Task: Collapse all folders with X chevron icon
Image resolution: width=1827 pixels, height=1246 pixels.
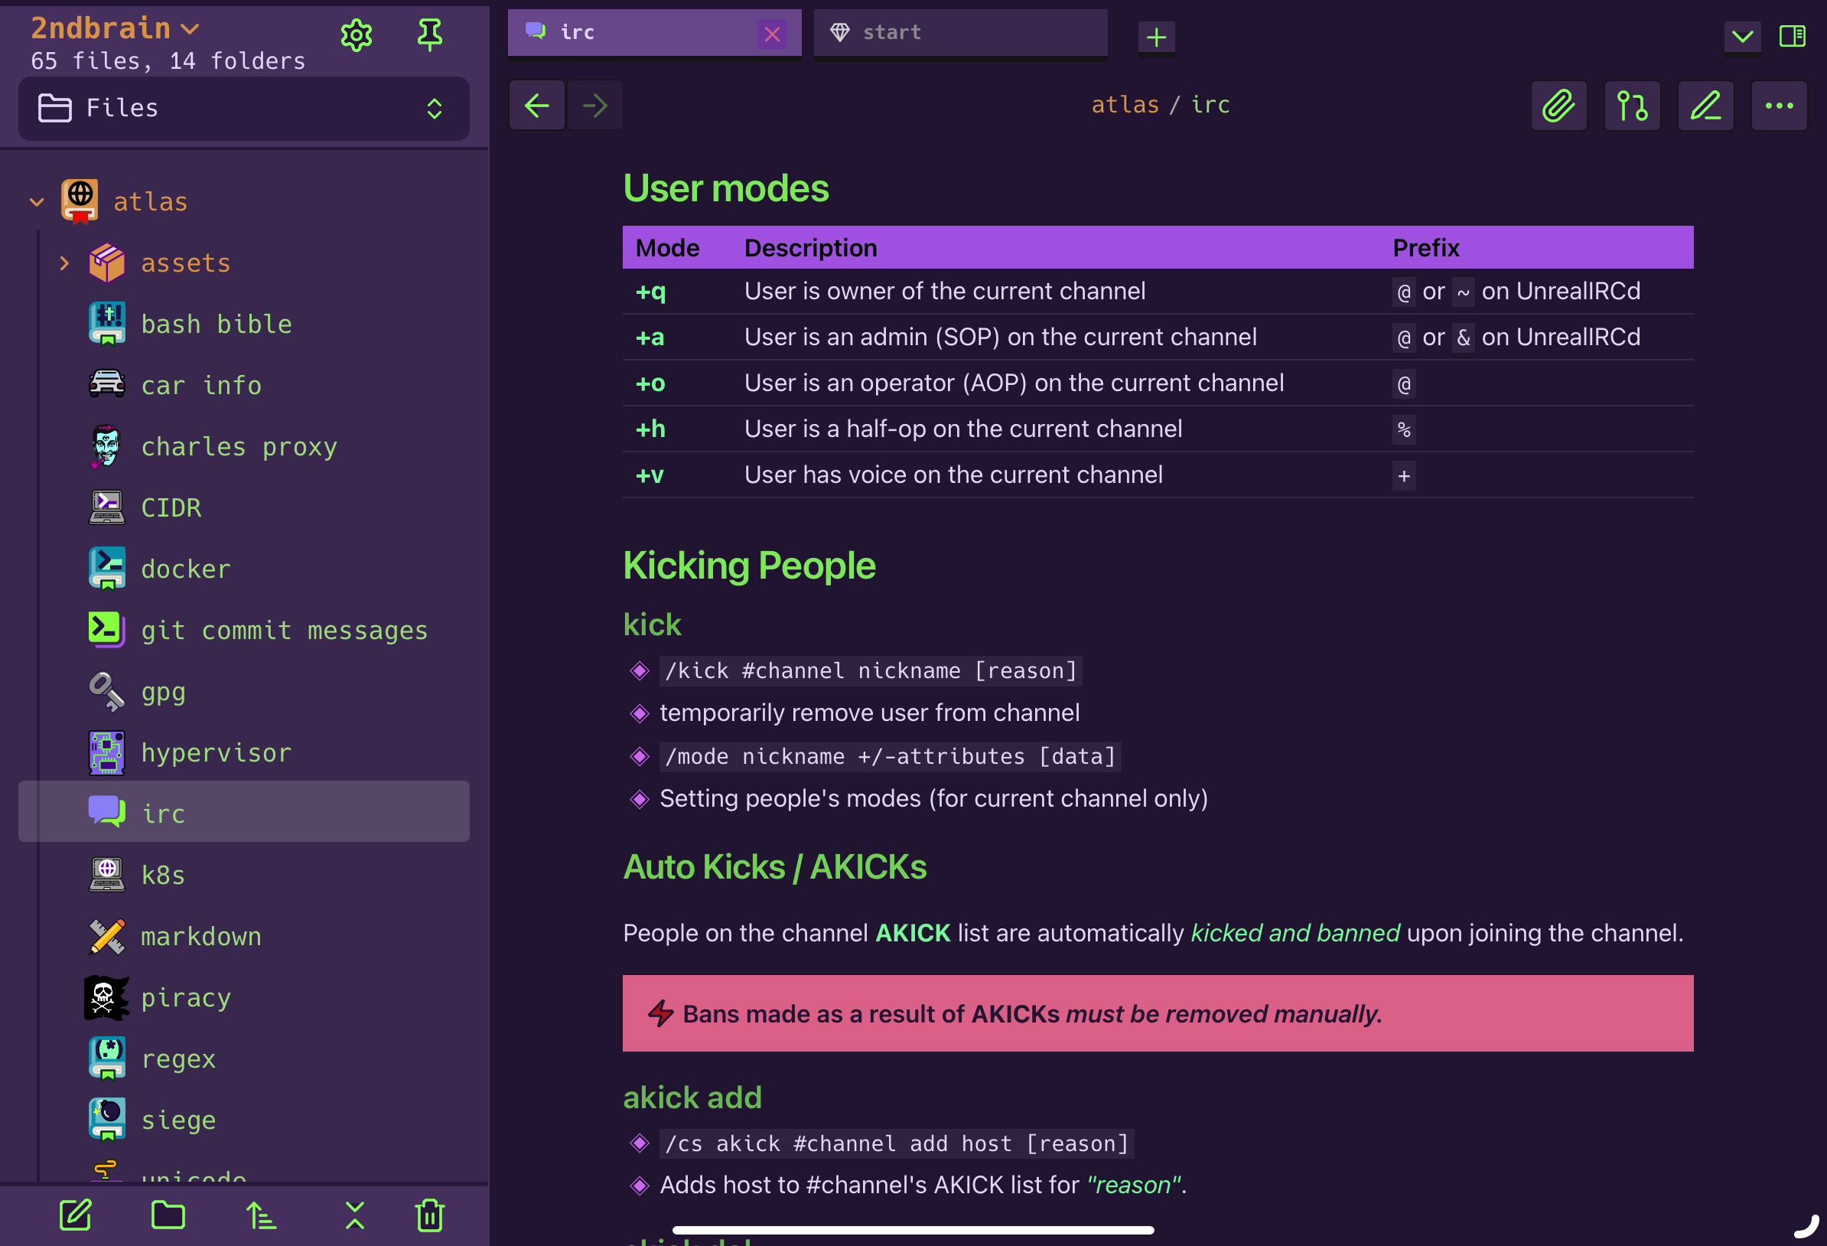Action: tap(354, 1215)
